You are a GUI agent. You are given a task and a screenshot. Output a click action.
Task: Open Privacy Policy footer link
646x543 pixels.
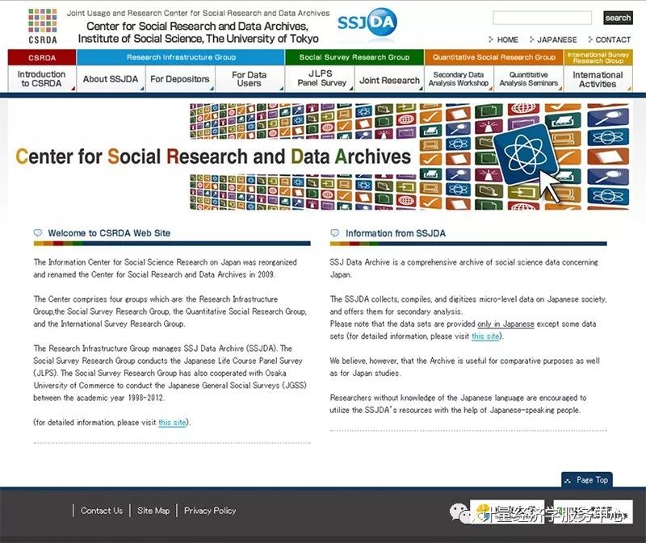(210, 511)
